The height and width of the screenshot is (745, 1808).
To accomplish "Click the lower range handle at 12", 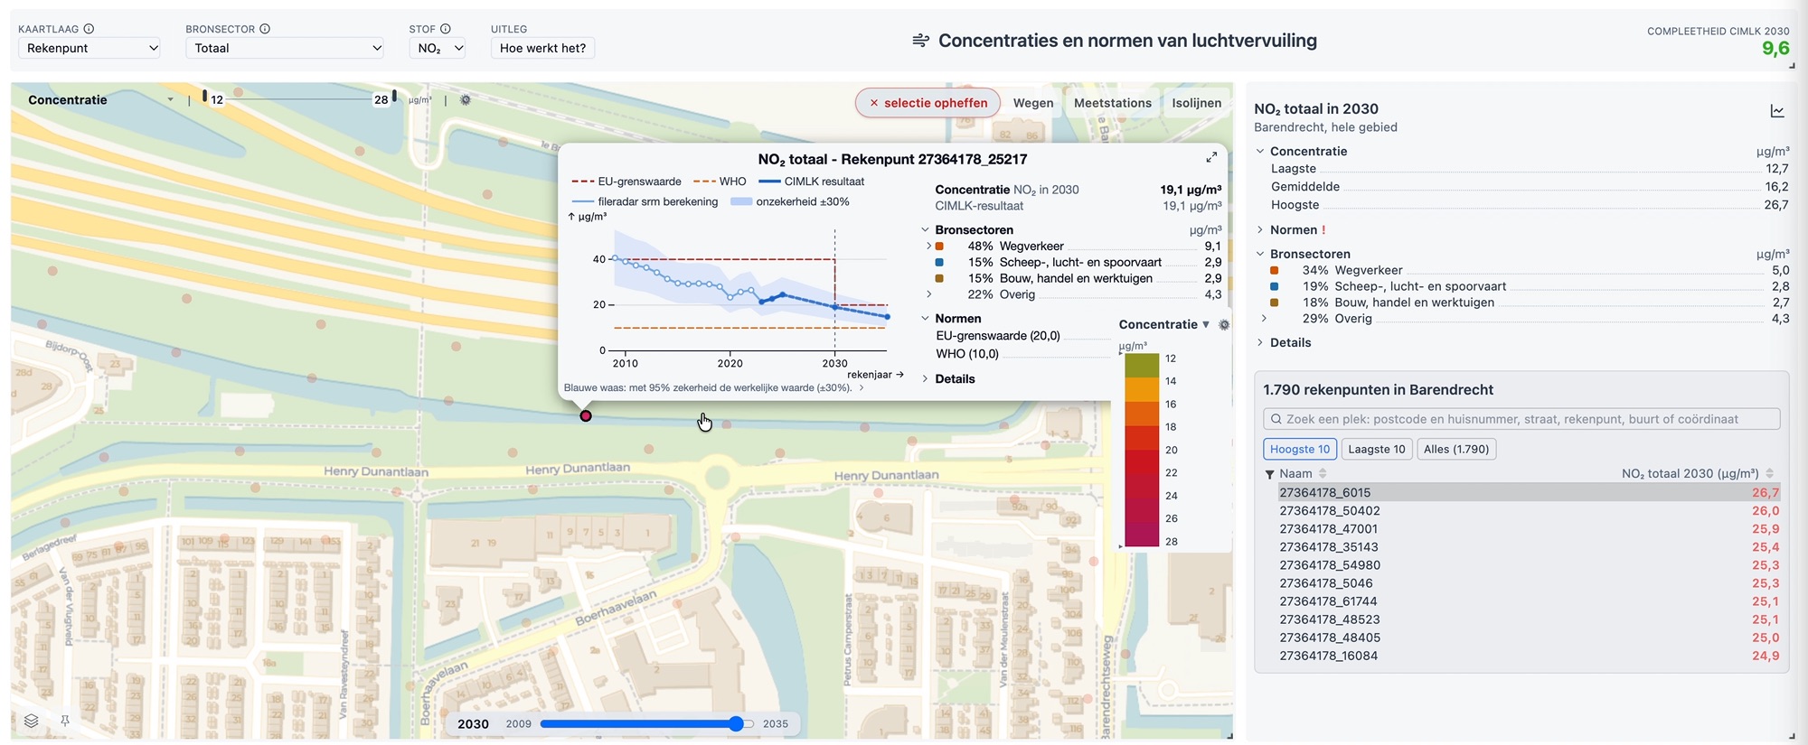I will 204,96.
